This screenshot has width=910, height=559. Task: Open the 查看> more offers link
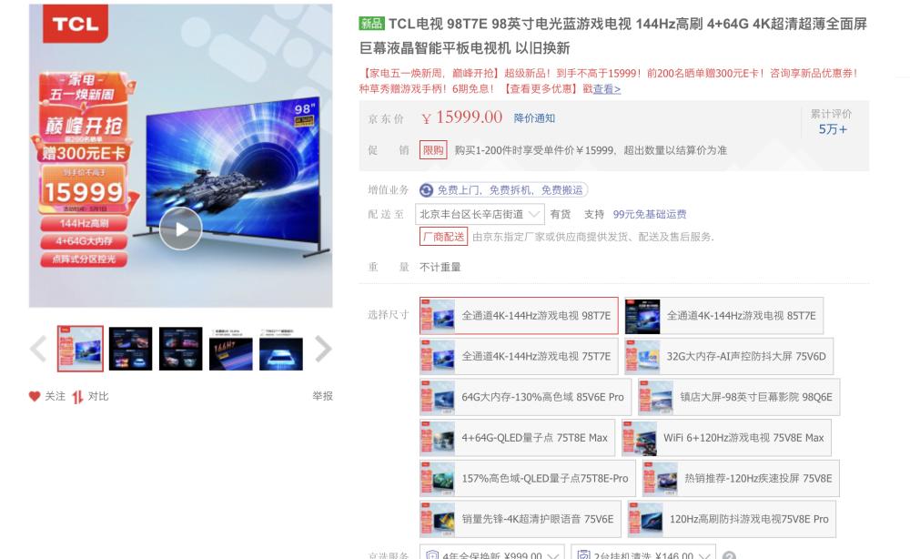tap(607, 89)
